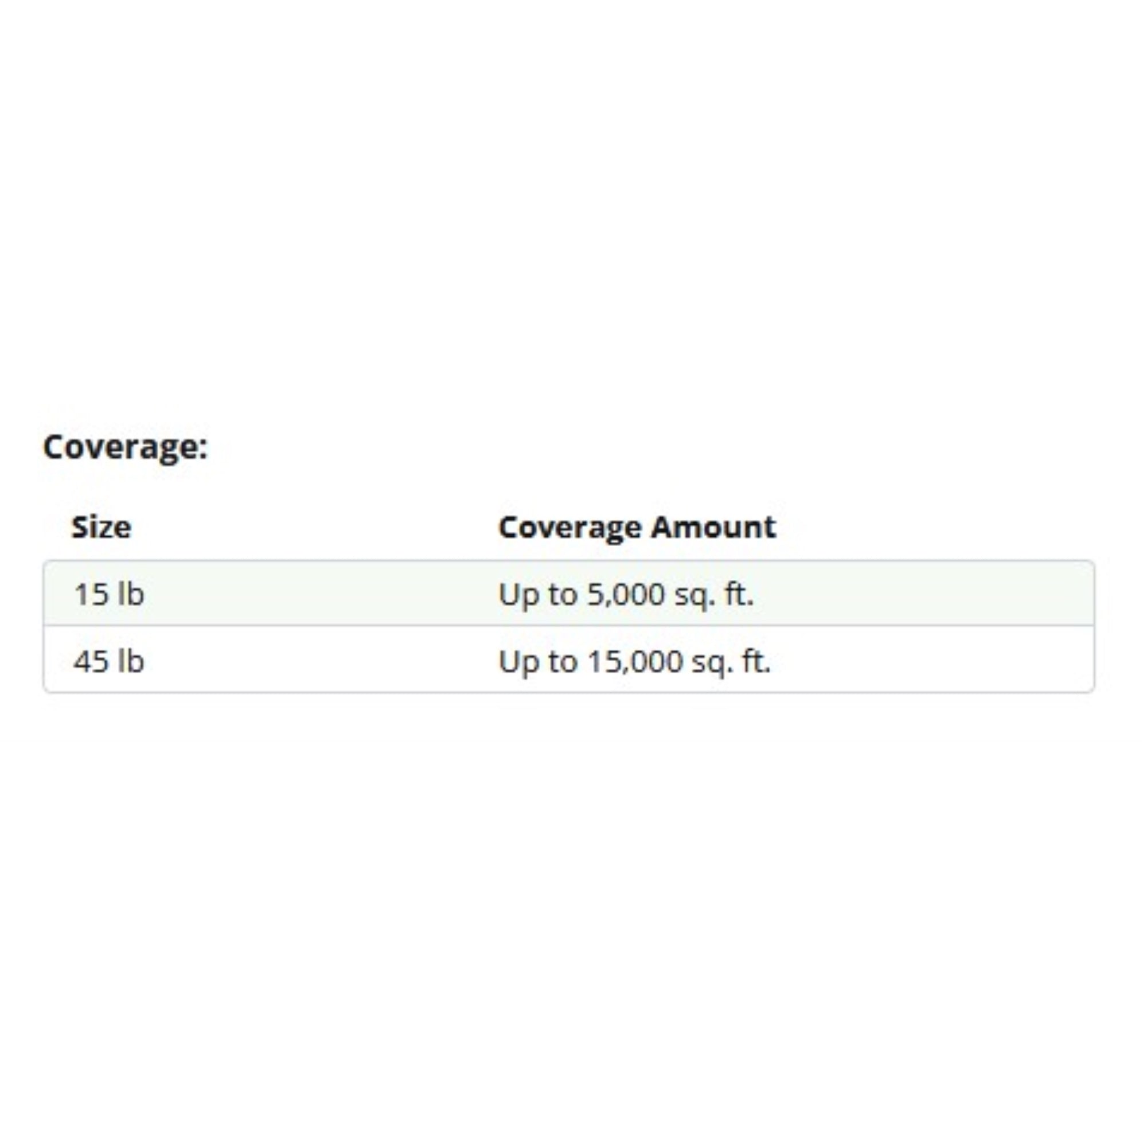
Task: Click the word "Amount" in the header
Action: tap(713, 527)
